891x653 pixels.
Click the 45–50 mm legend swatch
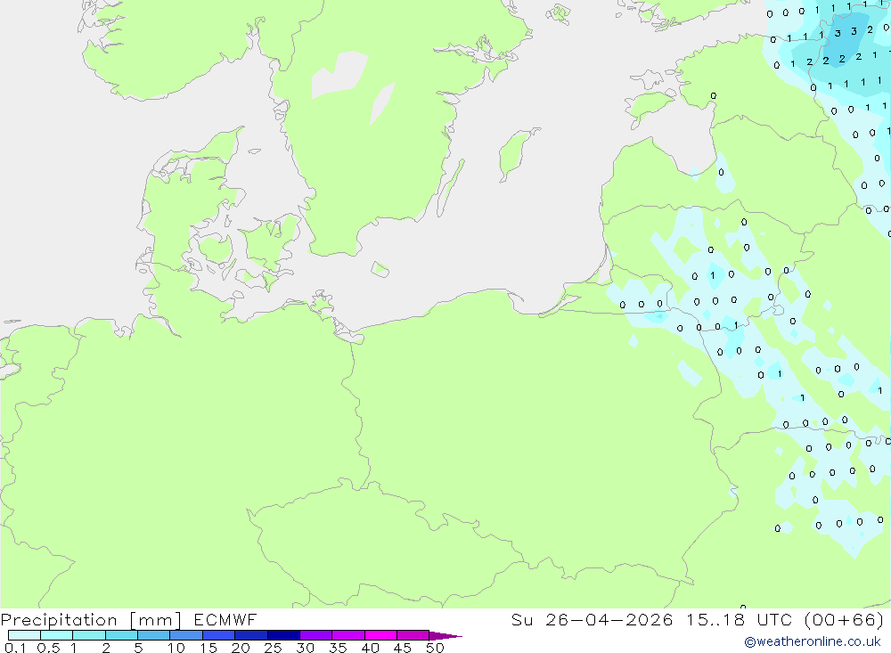(413, 635)
